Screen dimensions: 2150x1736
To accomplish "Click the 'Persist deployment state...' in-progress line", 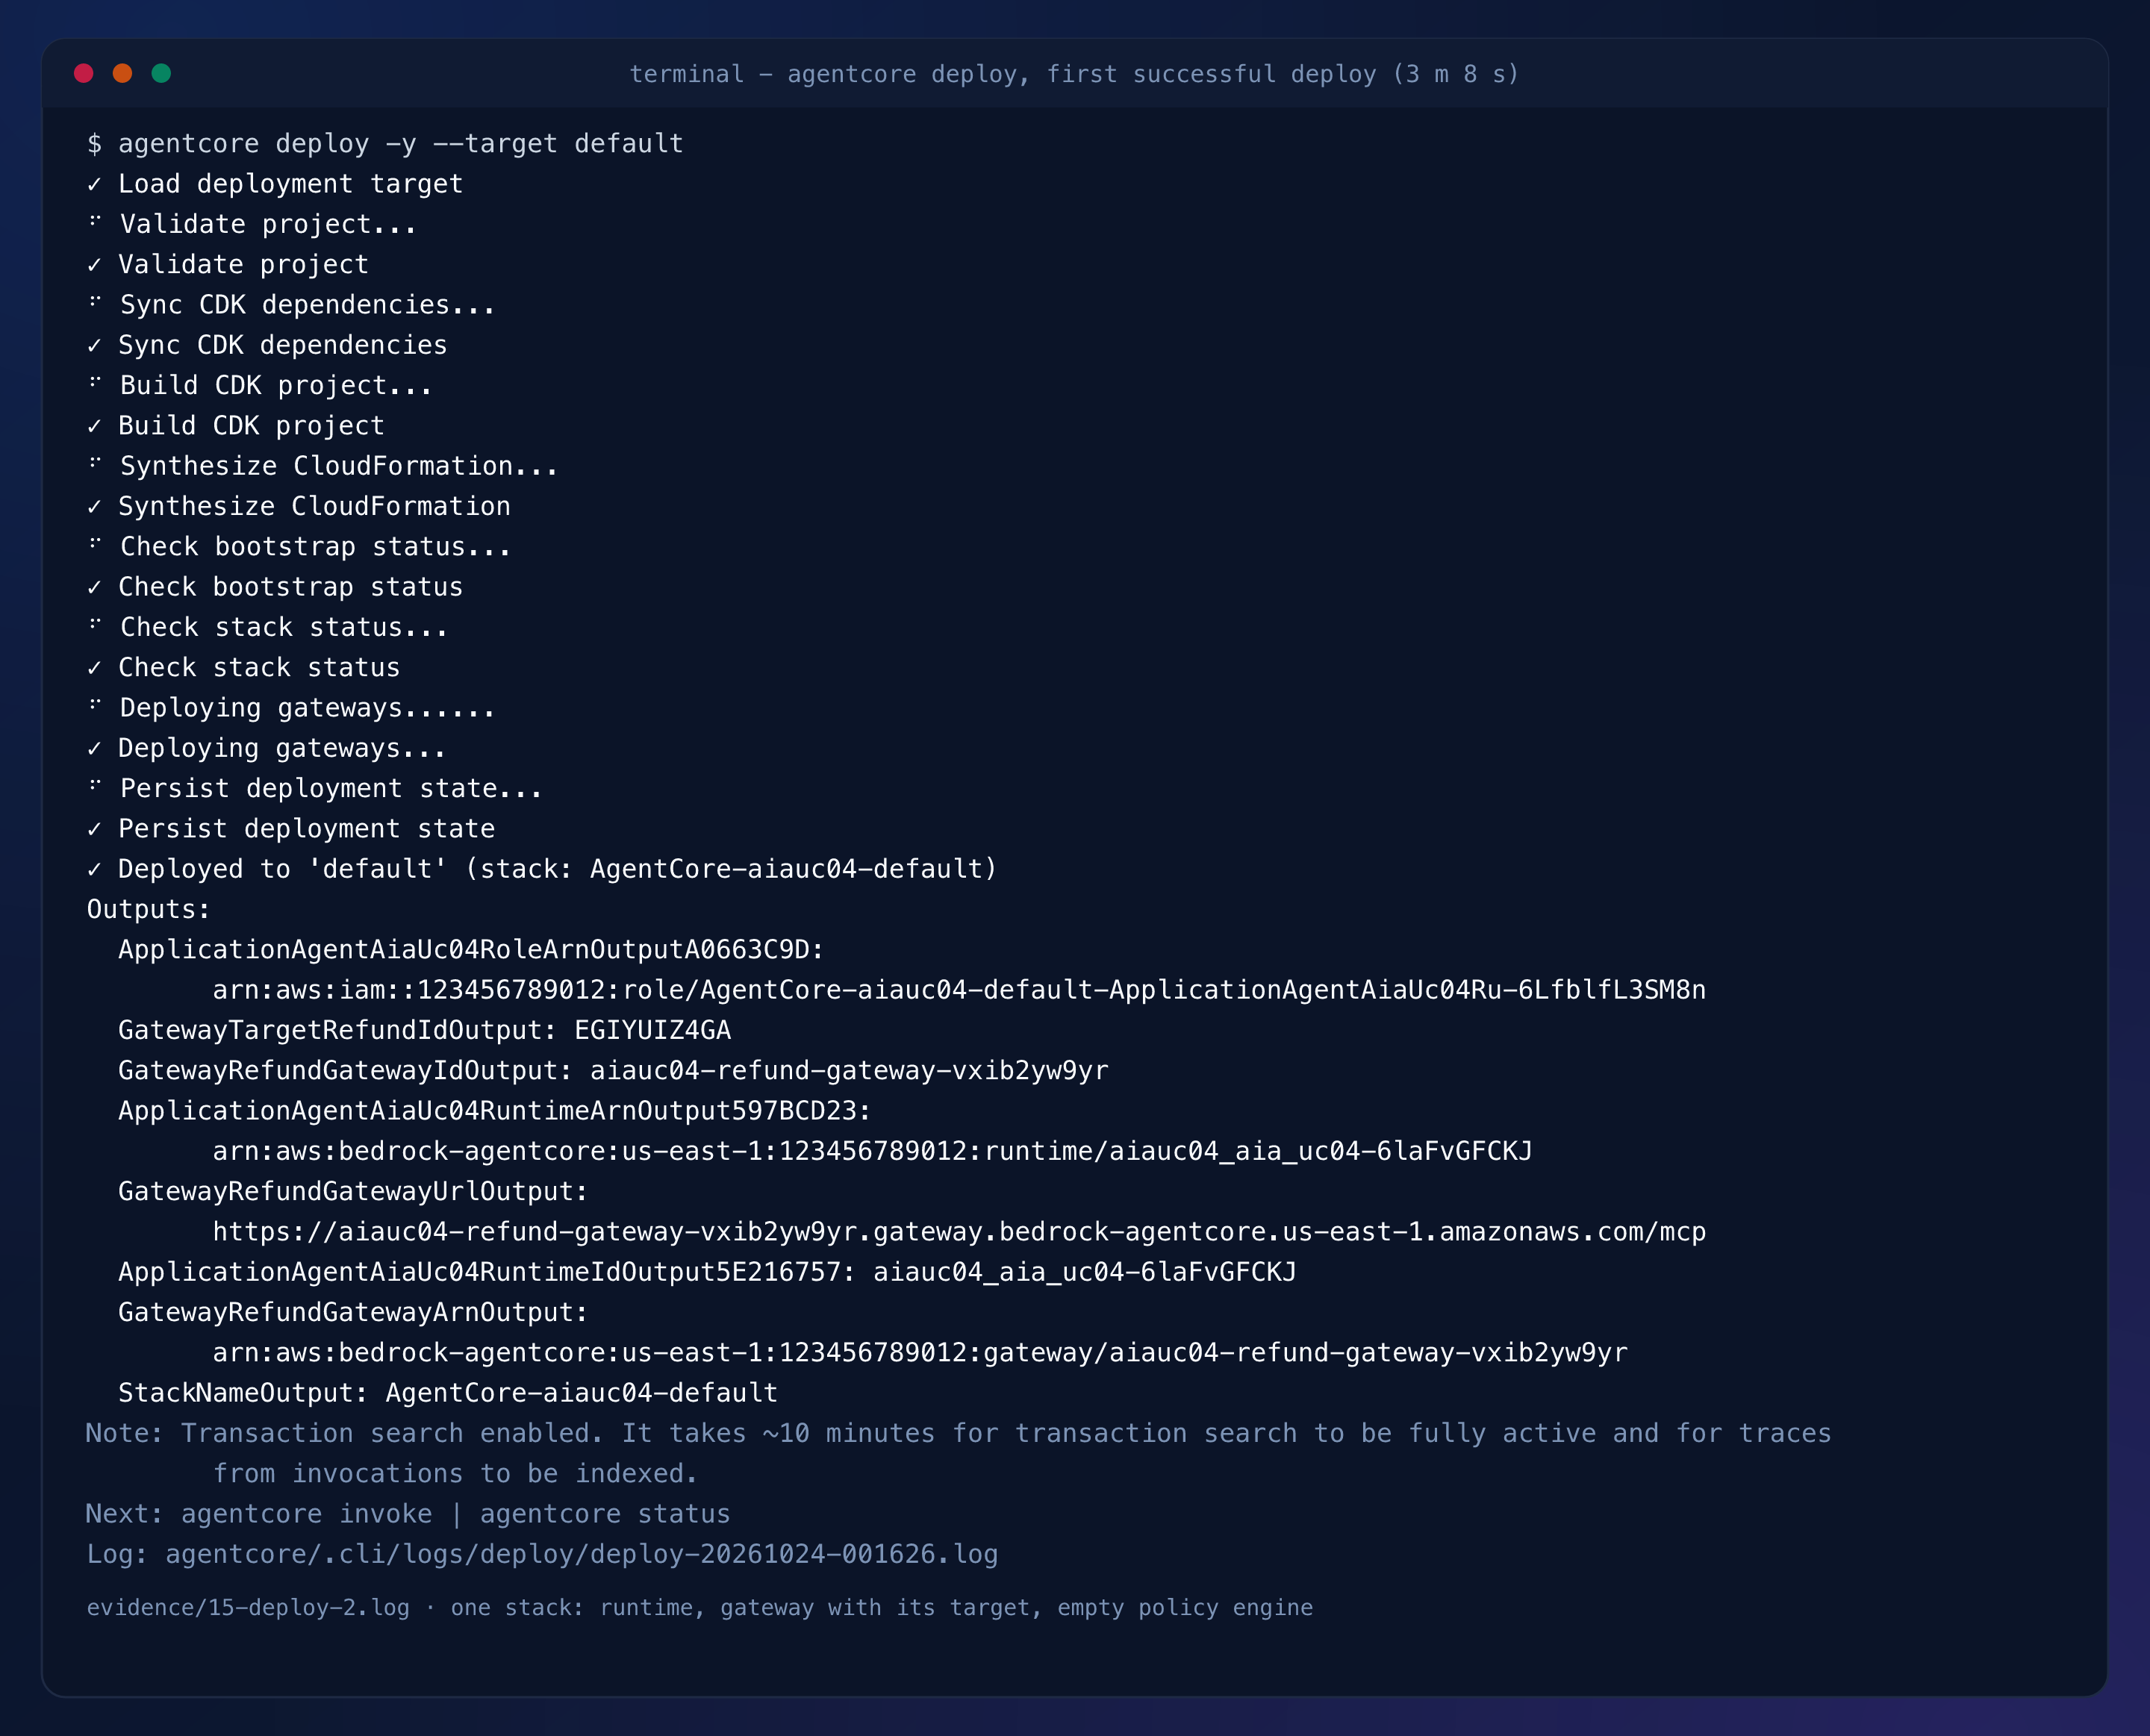I will (x=315, y=789).
